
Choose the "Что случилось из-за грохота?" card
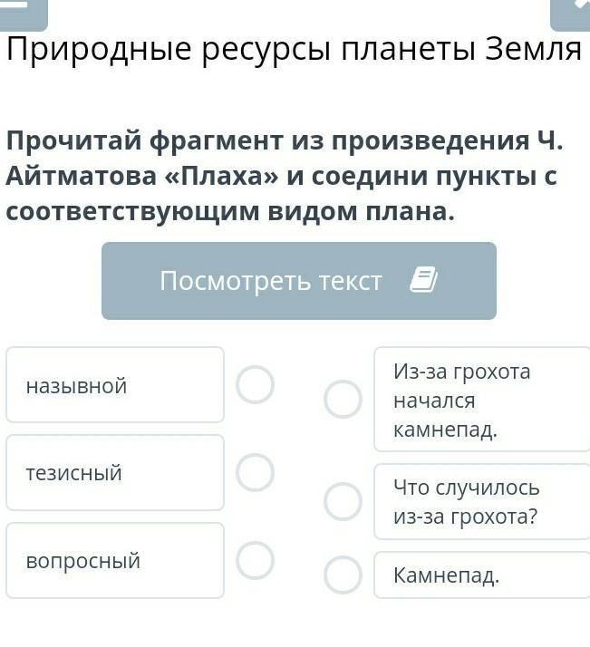coord(480,501)
